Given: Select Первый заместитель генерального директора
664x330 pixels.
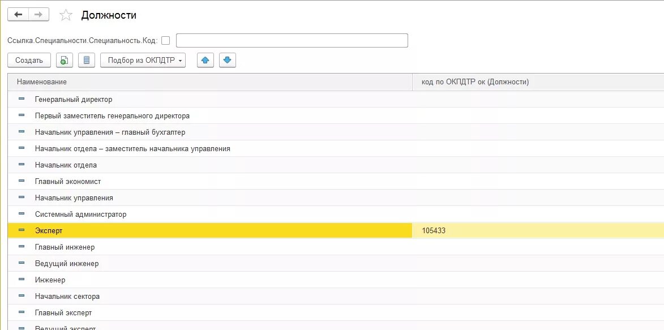Looking at the screenshot, I should [x=336, y=115].
